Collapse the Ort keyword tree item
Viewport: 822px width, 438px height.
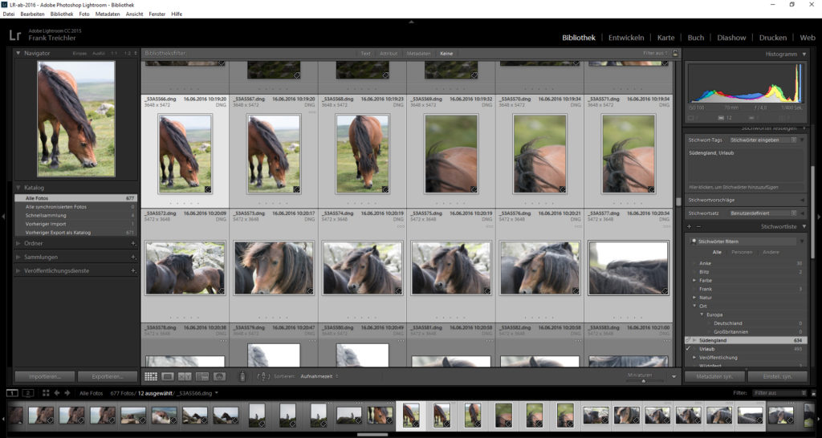(695, 306)
